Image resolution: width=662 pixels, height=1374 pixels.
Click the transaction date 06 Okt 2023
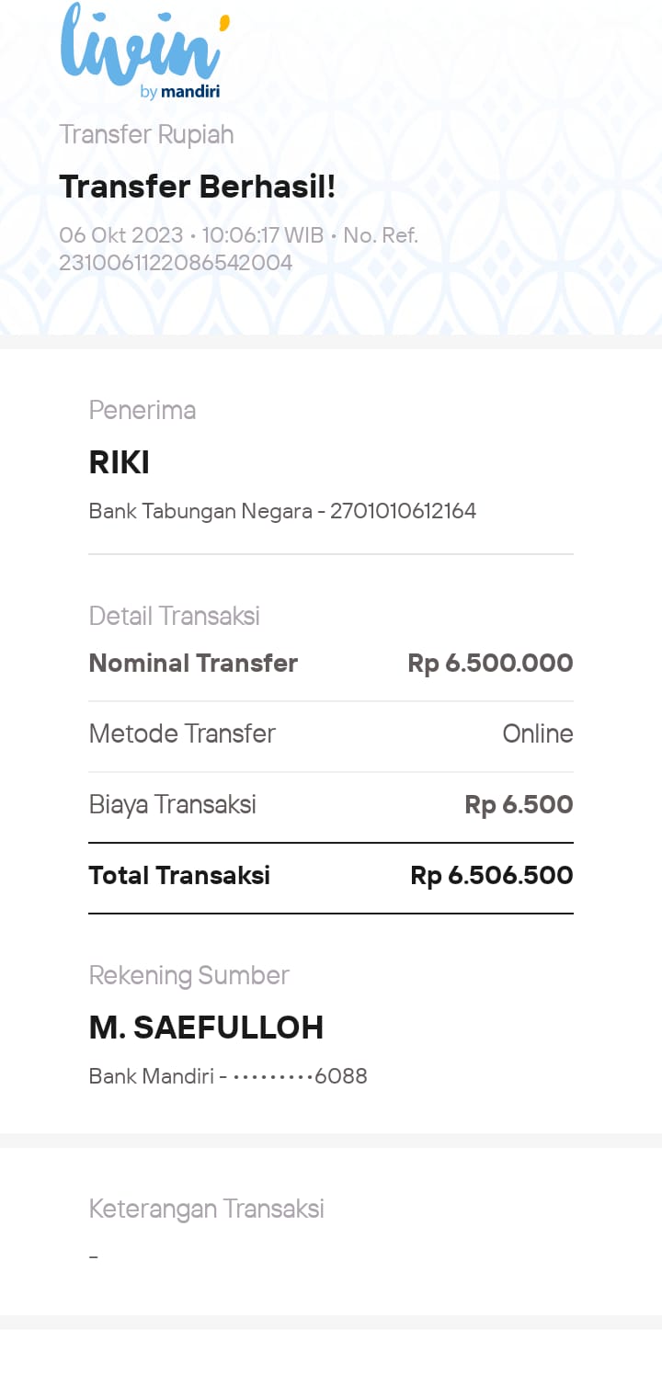click(121, 235)
